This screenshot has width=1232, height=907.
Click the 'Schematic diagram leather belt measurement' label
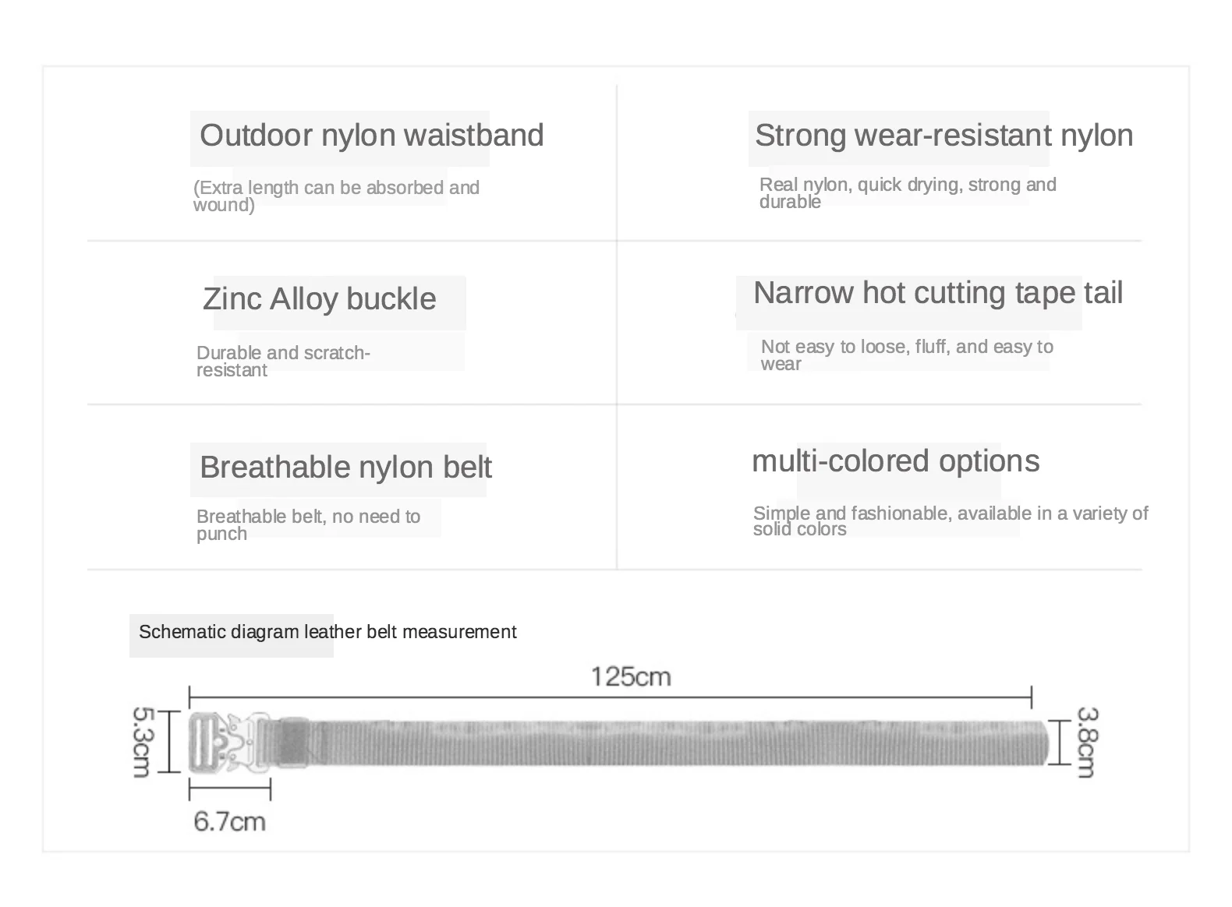point(327,632)
